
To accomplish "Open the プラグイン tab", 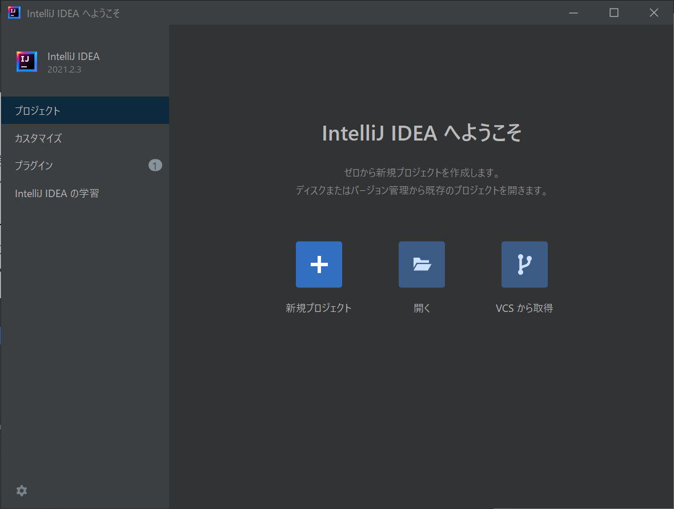I will [85, 166].
